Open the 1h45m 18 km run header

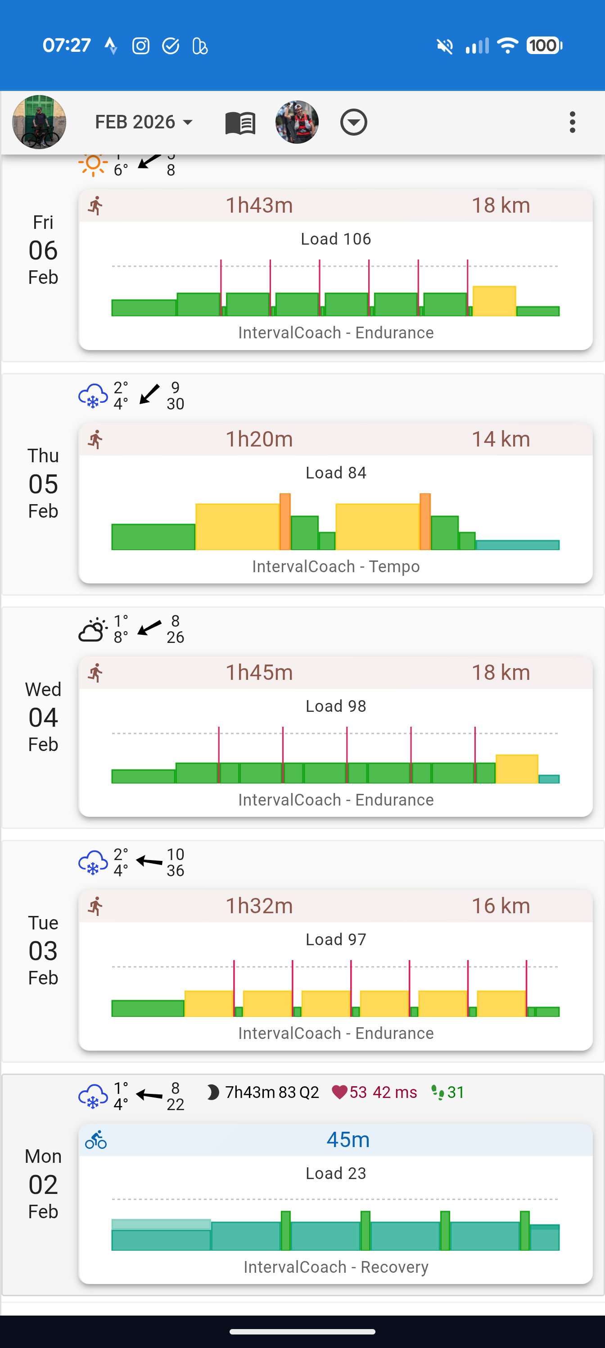pos(336,673)
